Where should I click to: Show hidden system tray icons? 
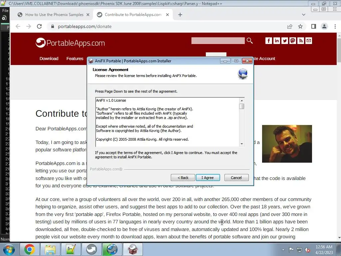tap(283, 250)
